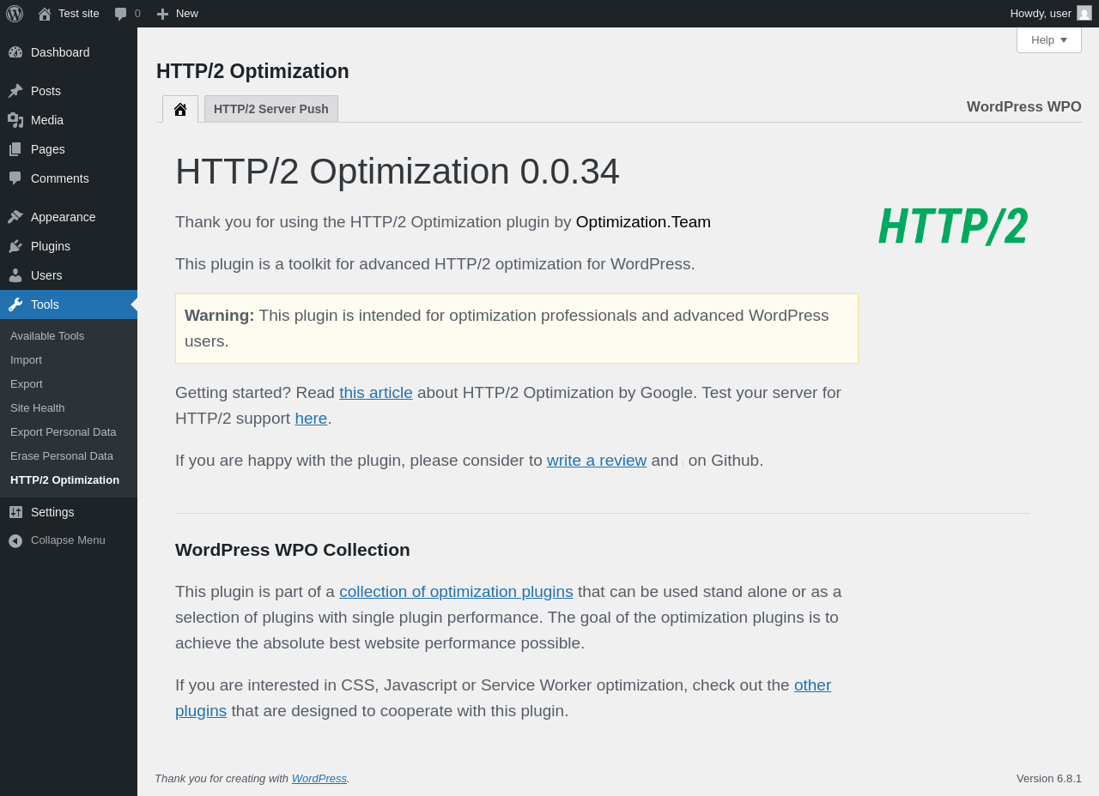Open the Dashboard menu item

(60, 52)
